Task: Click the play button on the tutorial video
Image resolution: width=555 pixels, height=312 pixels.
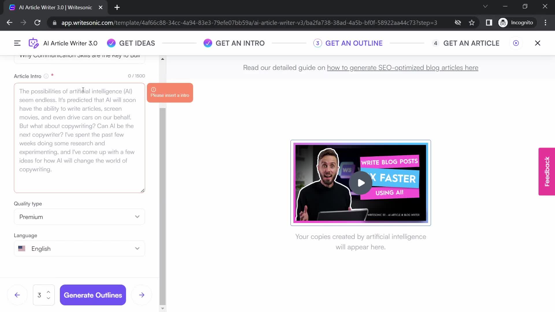Action: 361,183
